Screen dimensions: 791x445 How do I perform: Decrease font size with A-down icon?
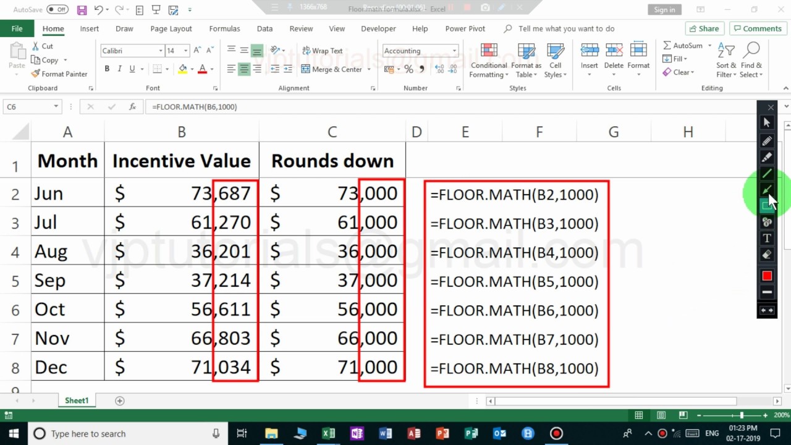(210, 51)
